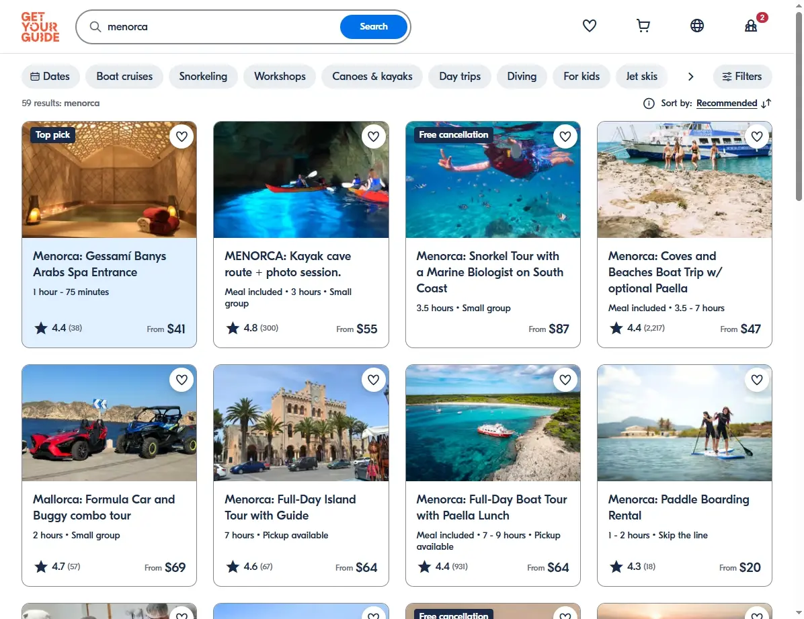
Task: Open Menorca: Full-Day Island Tour with Guide title
Action: (x=290, y=507)
